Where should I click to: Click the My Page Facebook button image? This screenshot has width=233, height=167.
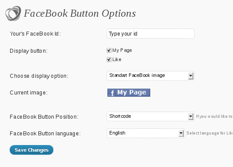click(x=129, y=93)
